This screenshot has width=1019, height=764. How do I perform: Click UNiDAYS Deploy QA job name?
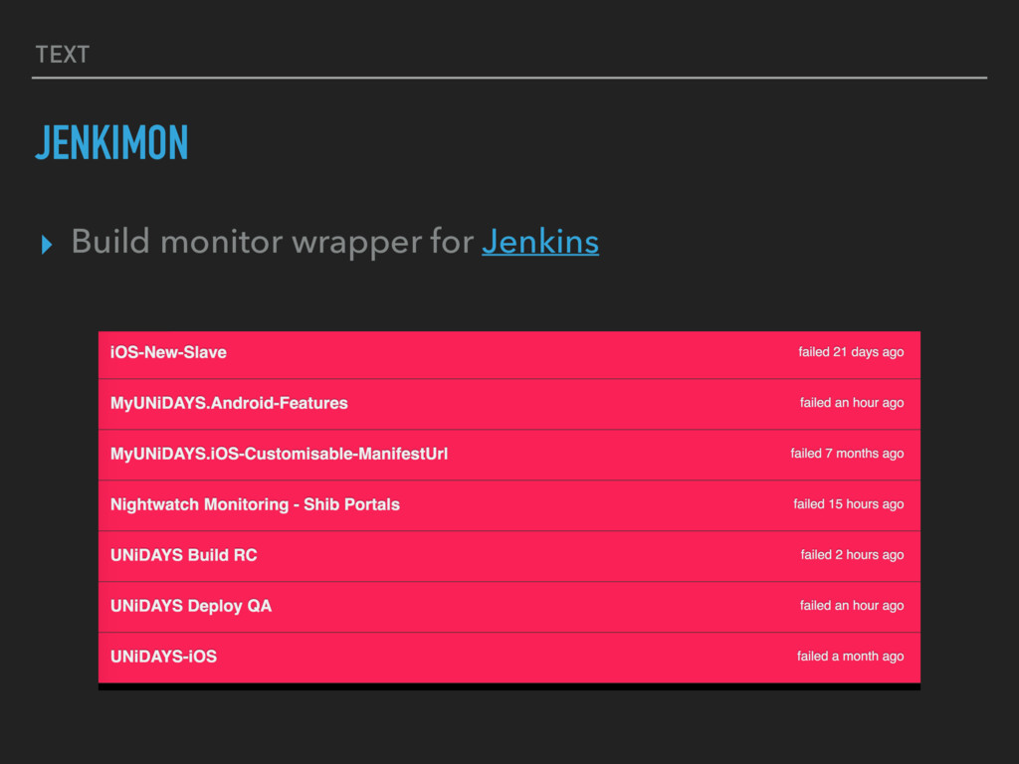coord(191,606)
